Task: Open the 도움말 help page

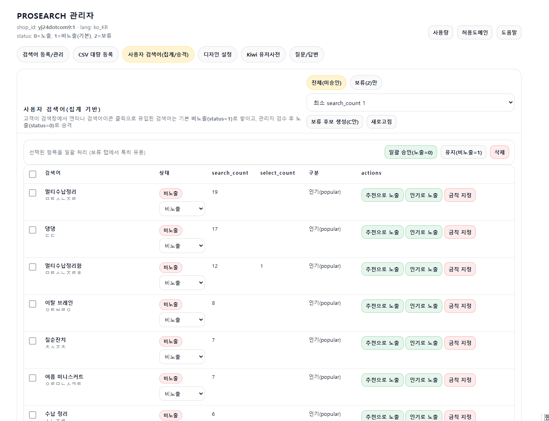Action: (x=509, y=32)
